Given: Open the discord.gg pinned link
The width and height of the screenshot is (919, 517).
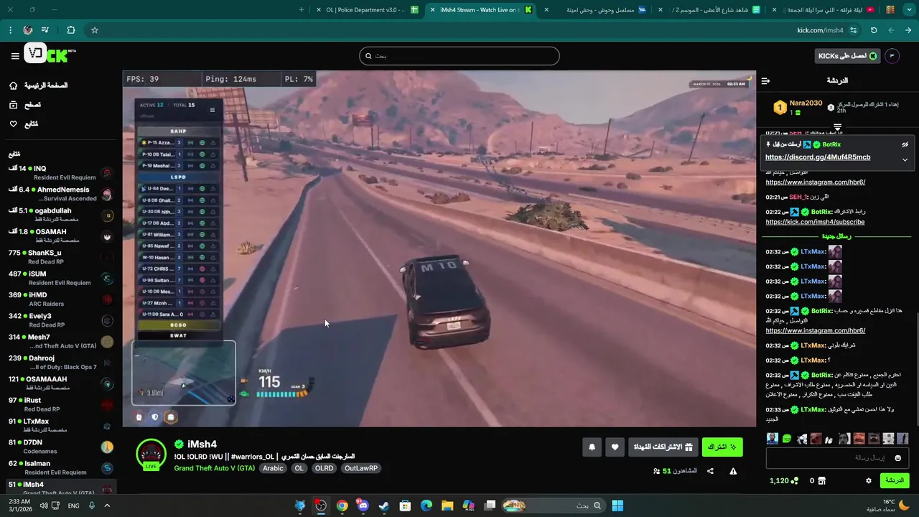Looking at the screenshot, I should [x=818, y=157].
